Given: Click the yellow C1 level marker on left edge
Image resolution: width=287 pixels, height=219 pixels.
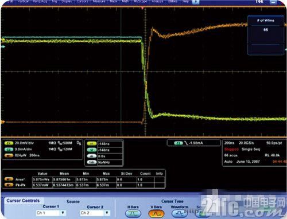Looking at the screenshot, I should click(x=3, y=40).
